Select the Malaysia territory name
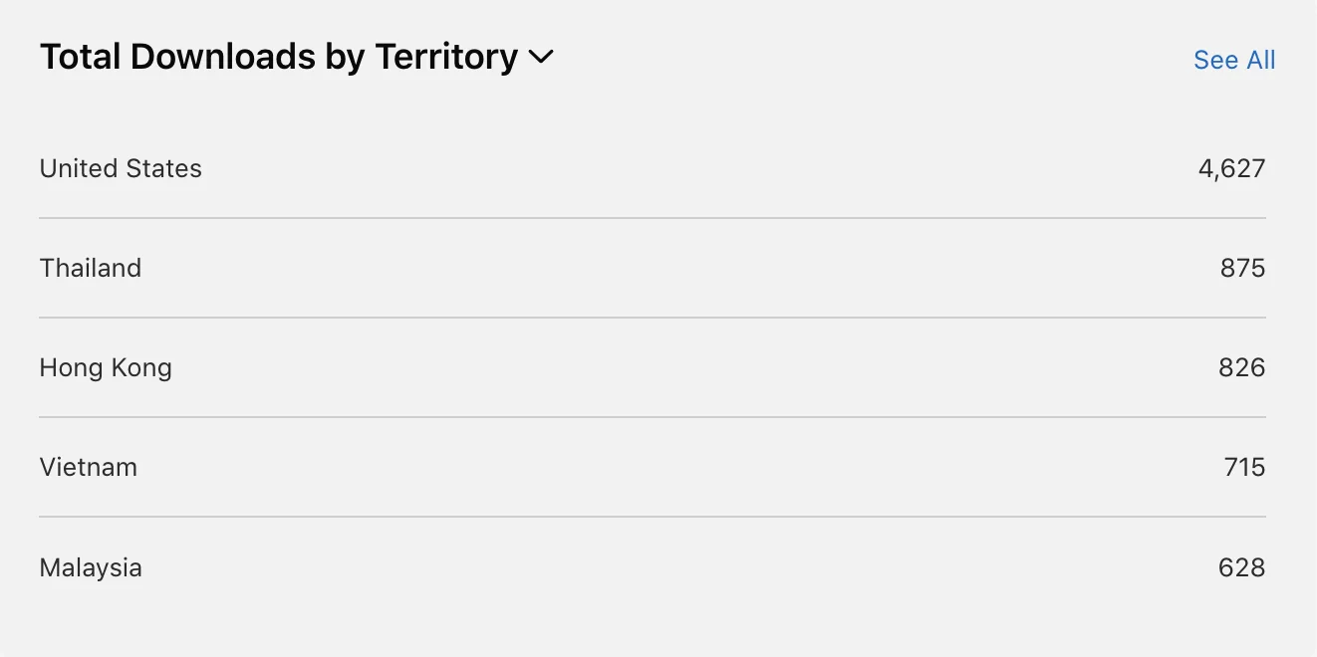The width and height of the screenshot is (1317, 657). coord(91,567)
